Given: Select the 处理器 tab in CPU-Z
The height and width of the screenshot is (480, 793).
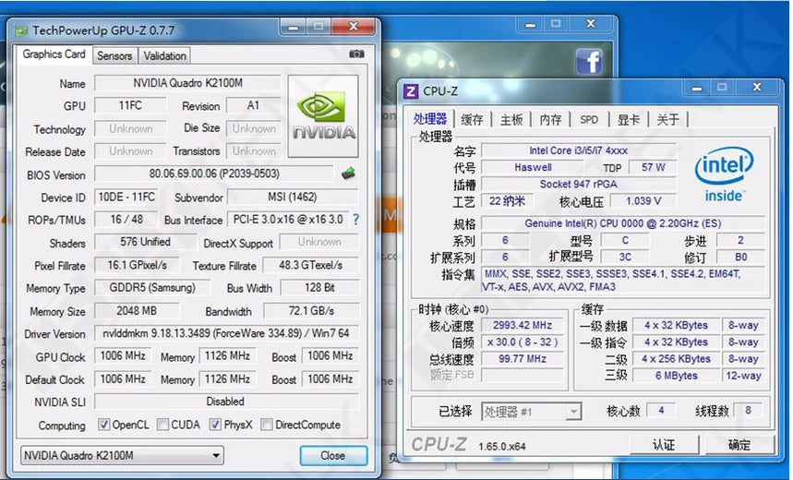Looking at the screenshot, I should [430, 119].
